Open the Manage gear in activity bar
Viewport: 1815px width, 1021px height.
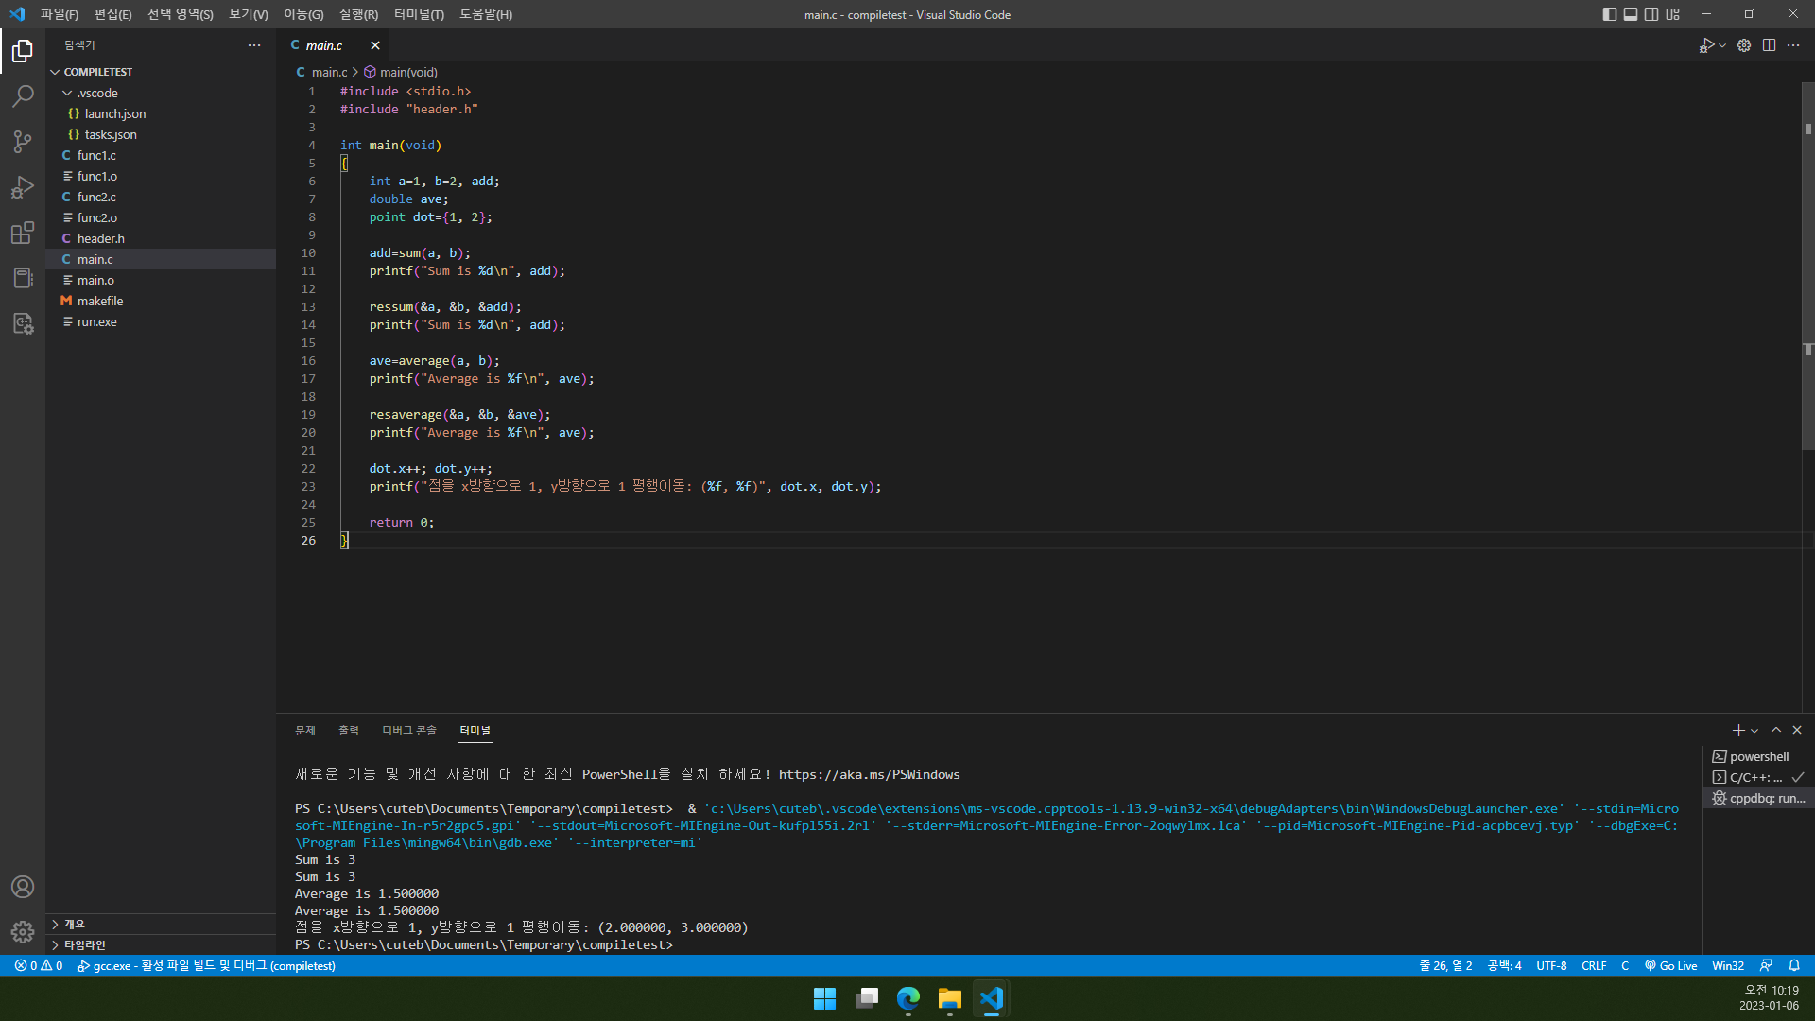coord(23,932)
